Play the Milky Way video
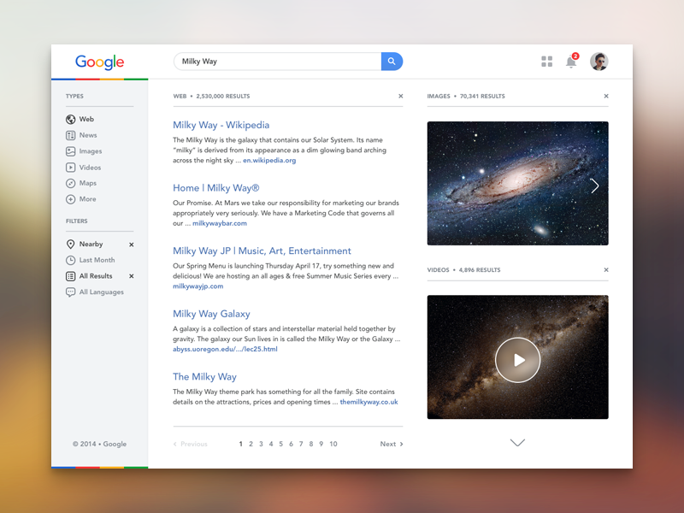This screenshot has width=684, height=513. (518, 360)
